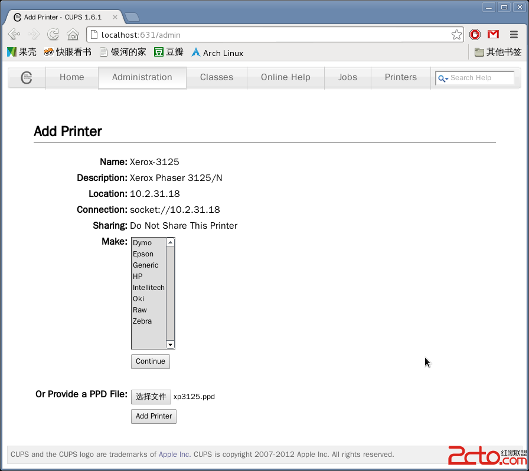Open the Chrome hamburger menu
The image size is (529, 471).
pos(514,34)
